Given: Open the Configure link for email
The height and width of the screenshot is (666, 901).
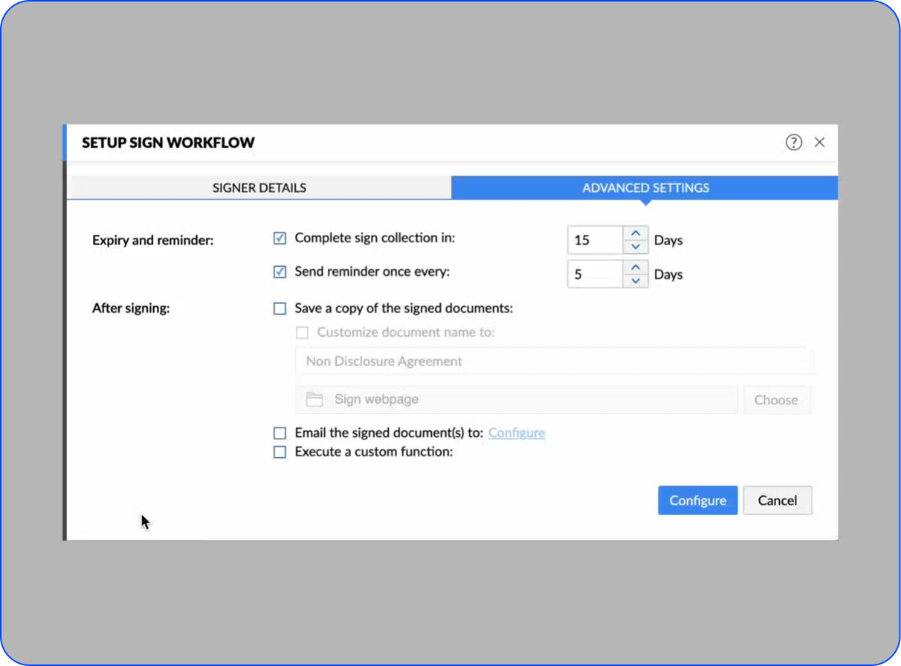Looking at the screenshot, I should pyautogui.click(x=517, y=433).
